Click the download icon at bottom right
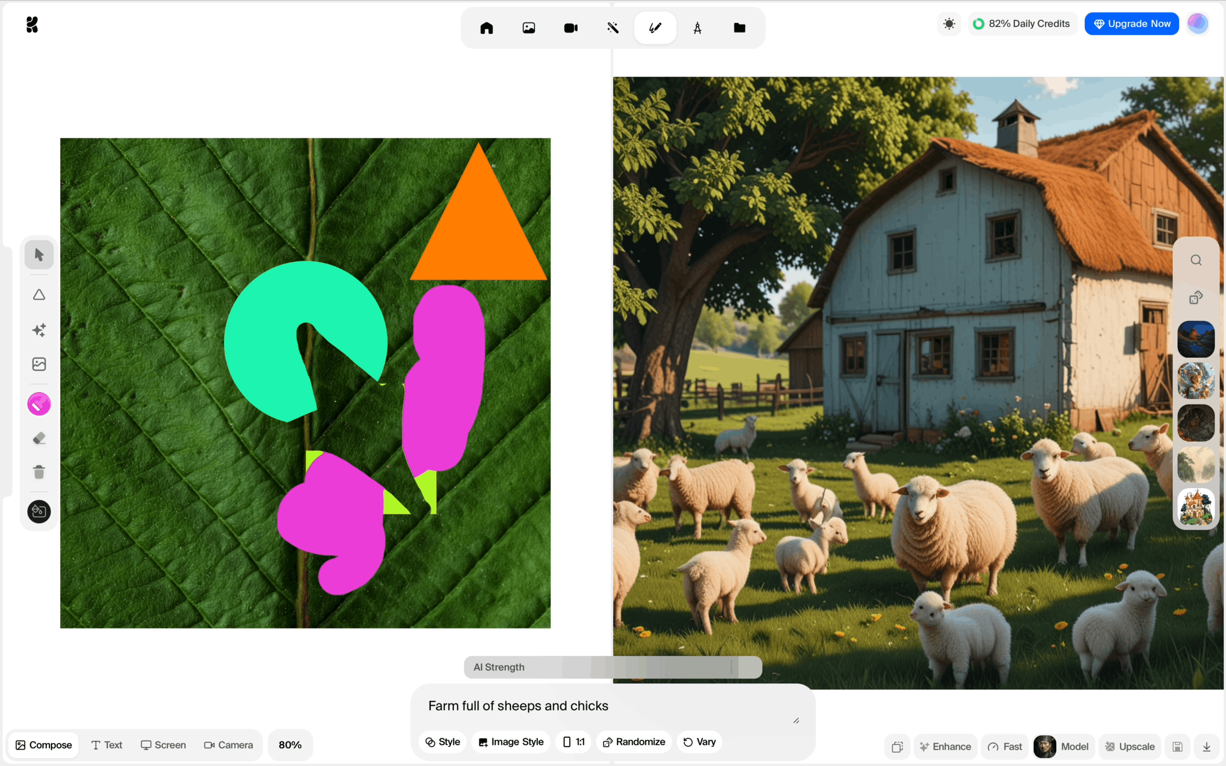Image resolution: width=1226 pixels, height=766 pixels. (1206, 746)
